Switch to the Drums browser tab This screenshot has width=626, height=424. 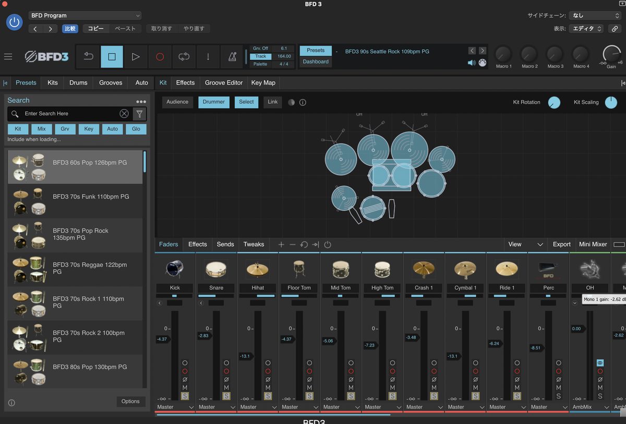(x=78, y=83)
